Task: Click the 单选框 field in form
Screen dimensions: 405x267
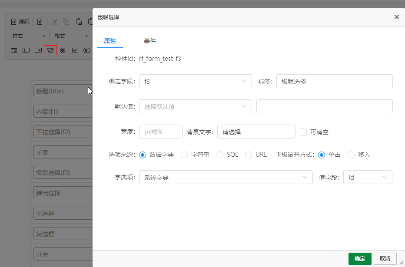Action: coord(63,213)
